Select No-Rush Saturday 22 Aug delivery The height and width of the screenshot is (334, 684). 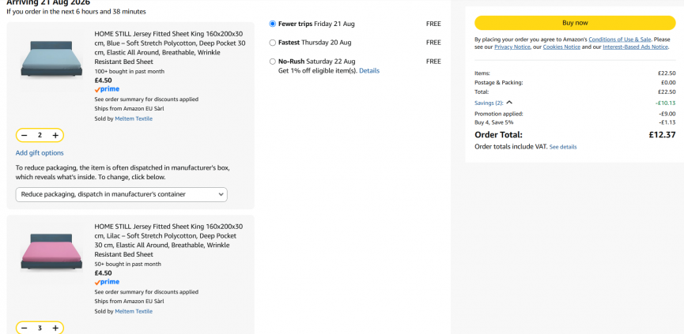click(x=273, y=62)
